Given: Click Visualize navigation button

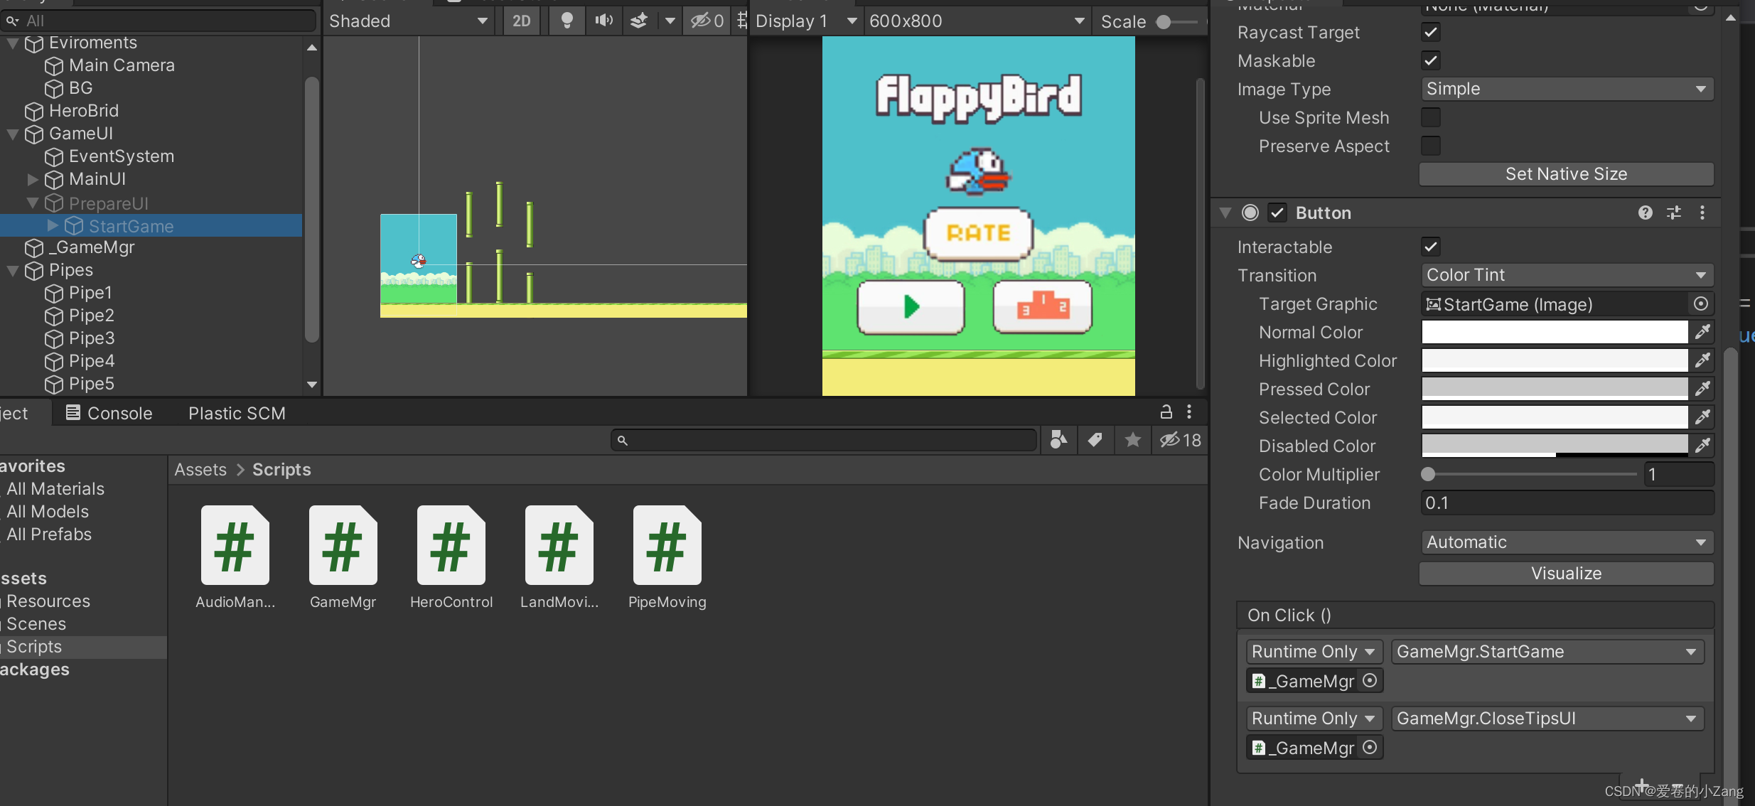Looking at the screenshot, I should 1567,574.
